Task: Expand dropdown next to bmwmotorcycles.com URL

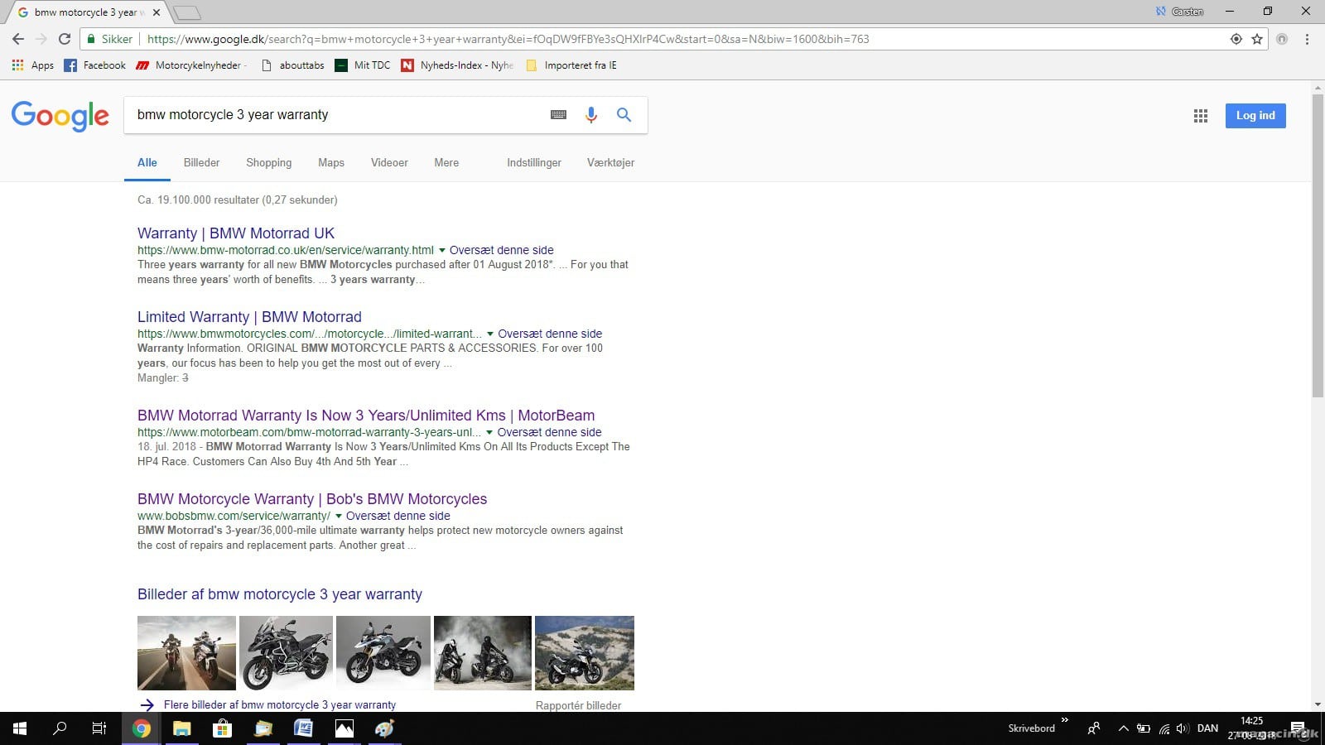Action: pos(490,334)
